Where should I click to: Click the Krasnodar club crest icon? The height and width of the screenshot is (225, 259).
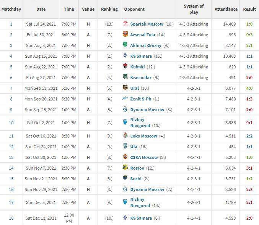[x=125, y=78]
